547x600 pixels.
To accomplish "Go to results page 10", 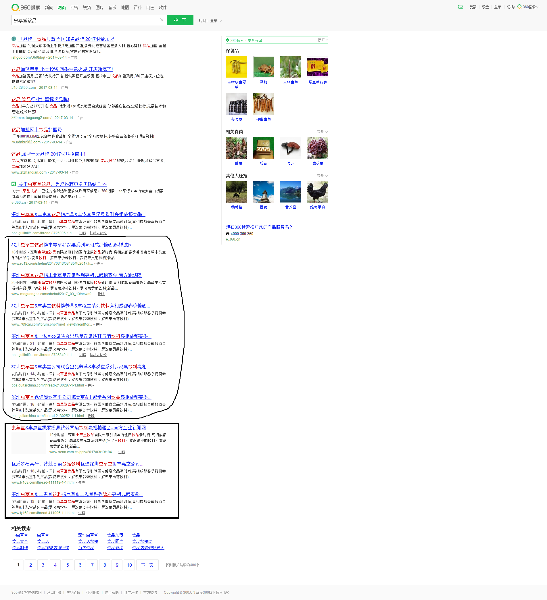I will (129, 565).
